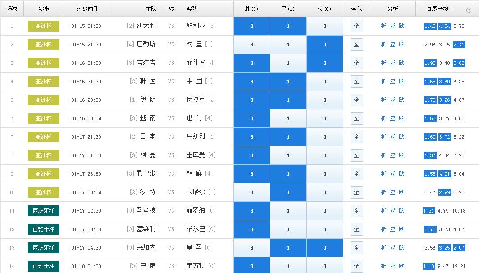Click odds value 2.41 for 约旦 match
Image resolution: width=479 pixels, height=273 pixels.
459,45
